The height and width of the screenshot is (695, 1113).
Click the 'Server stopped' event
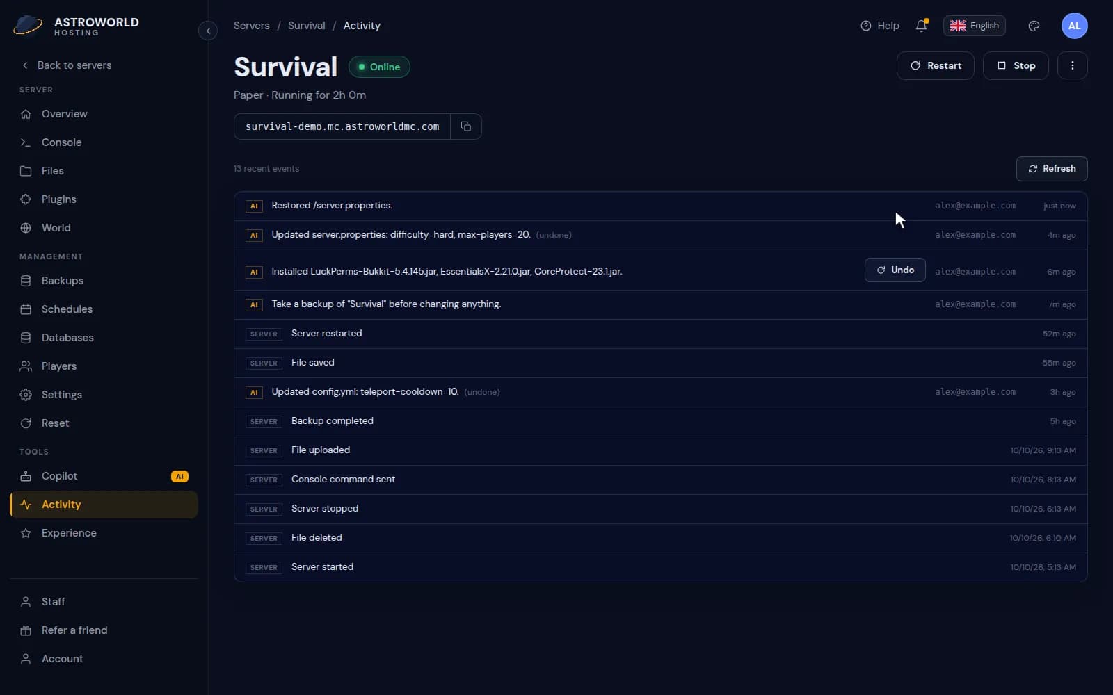[x=325, y=509]
